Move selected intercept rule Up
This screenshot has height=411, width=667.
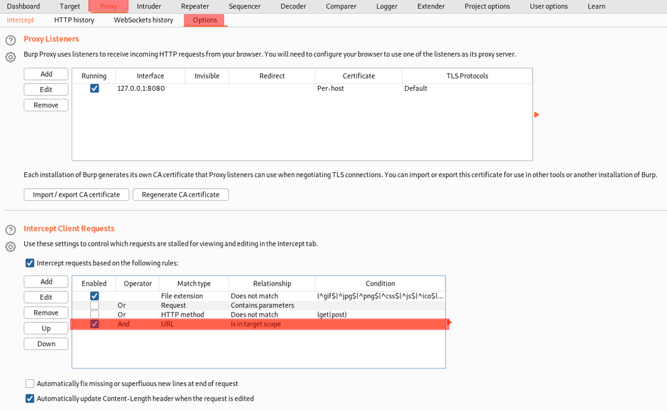click(46, 328)
